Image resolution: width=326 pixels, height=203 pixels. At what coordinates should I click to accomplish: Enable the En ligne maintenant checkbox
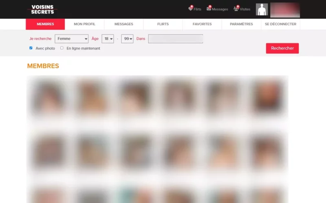[62, 48]
